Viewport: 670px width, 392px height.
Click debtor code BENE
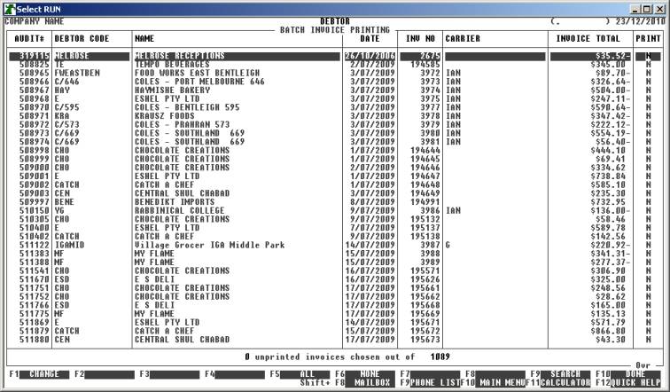click(64, 202)
